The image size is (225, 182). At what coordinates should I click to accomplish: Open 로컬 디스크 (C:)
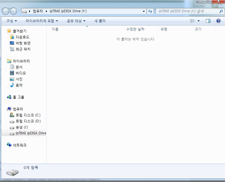[28, 115]
